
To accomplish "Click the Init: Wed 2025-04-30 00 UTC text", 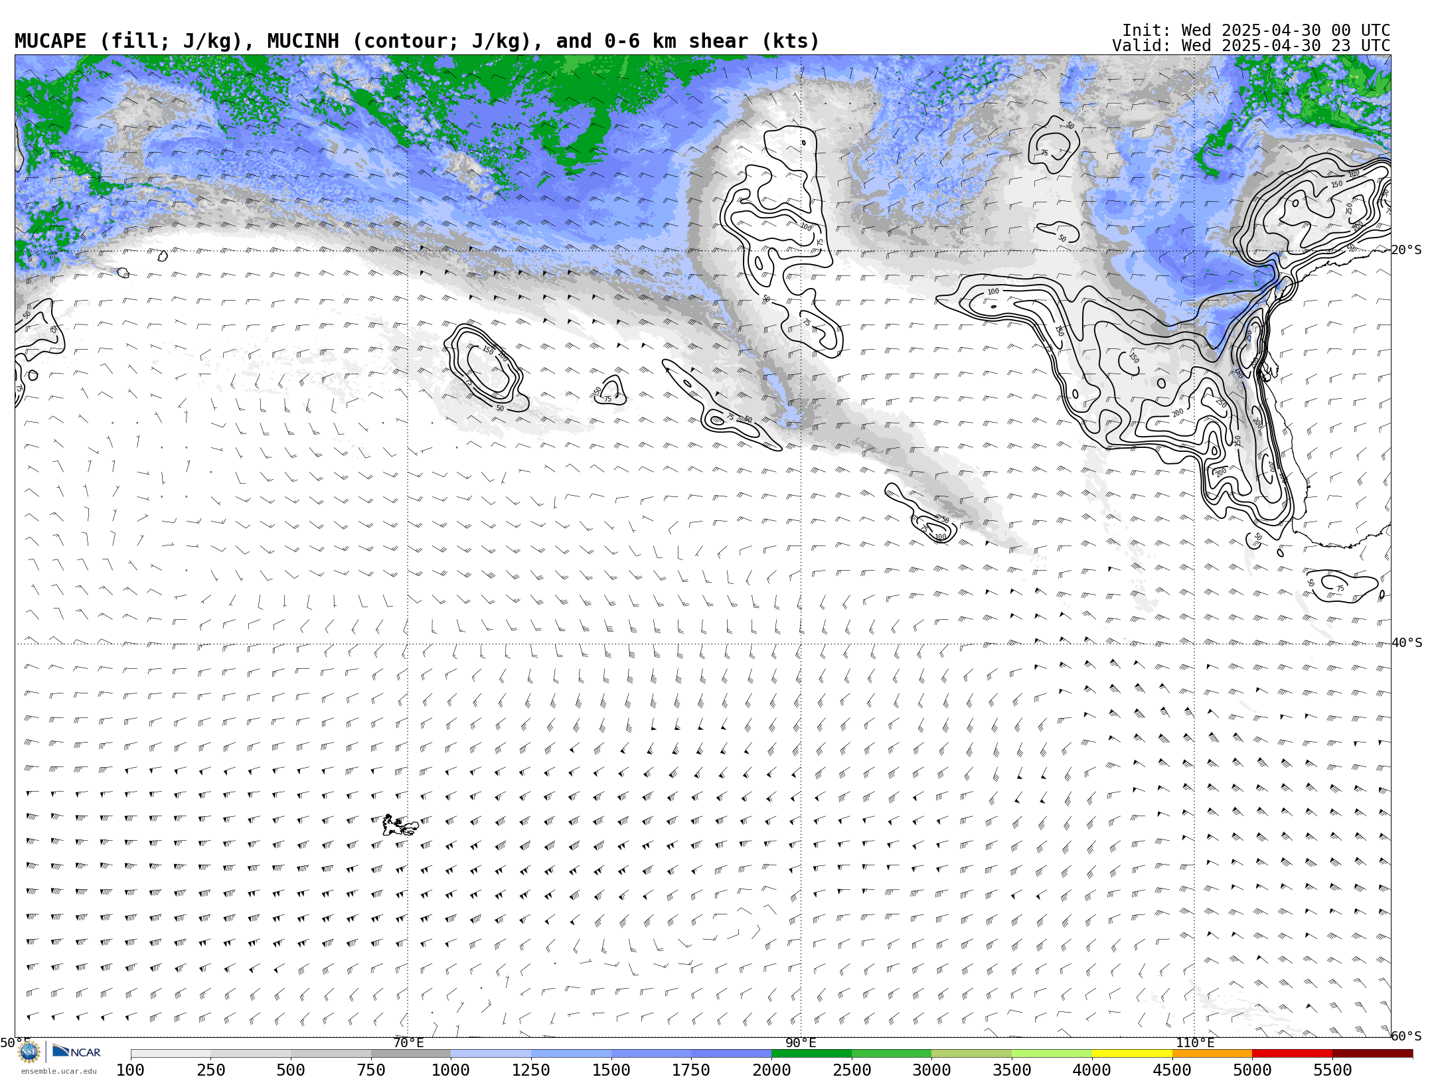I will [1256, 31].
